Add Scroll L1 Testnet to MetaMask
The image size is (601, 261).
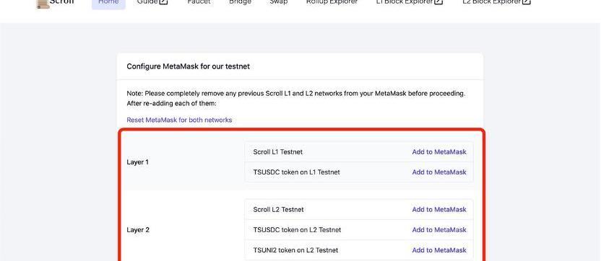coord(439,152)
